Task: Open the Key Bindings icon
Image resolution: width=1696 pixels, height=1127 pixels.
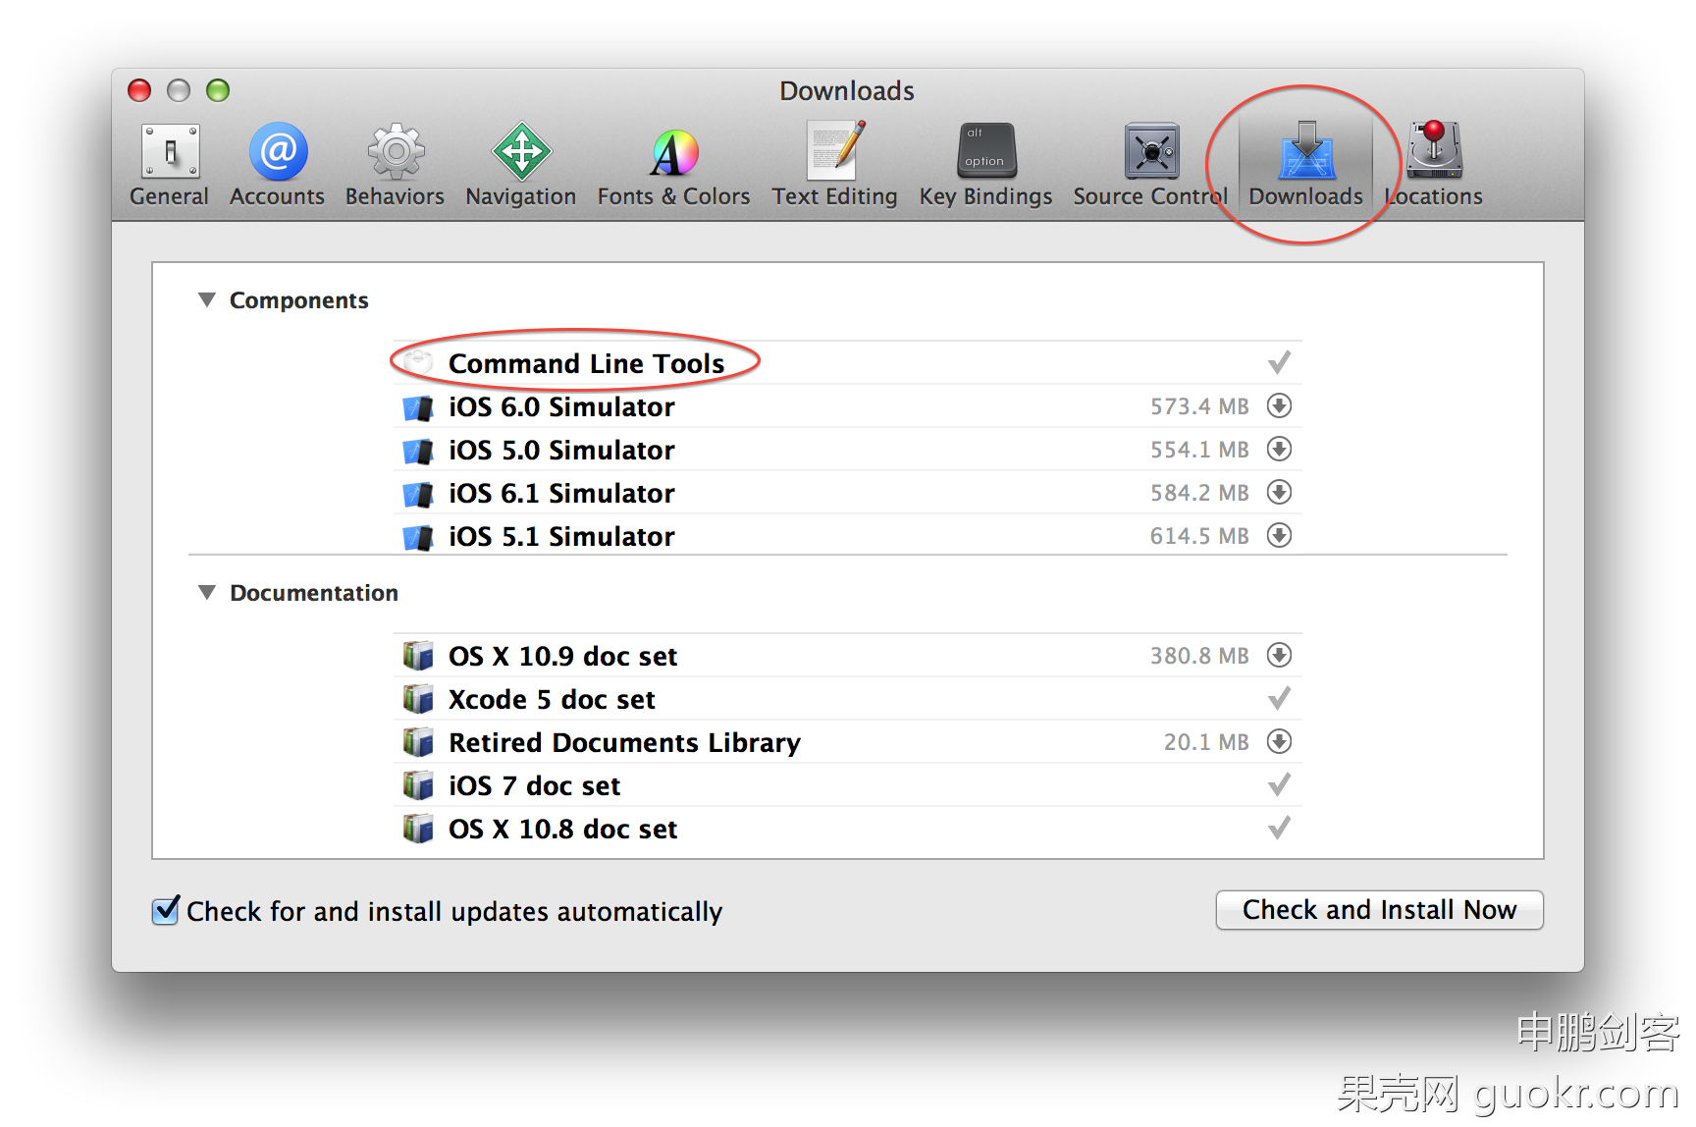Action: (986, 150)
